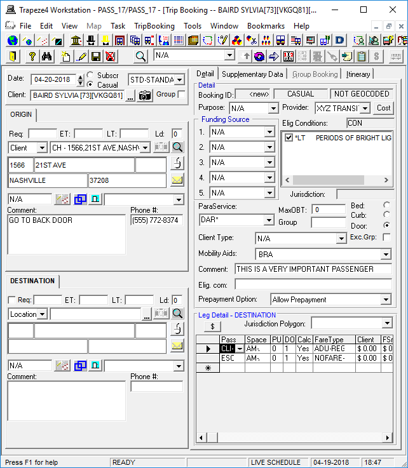Check the Exc.Grp checkbox
Viewport: 408px width, 468px height.
386,237
